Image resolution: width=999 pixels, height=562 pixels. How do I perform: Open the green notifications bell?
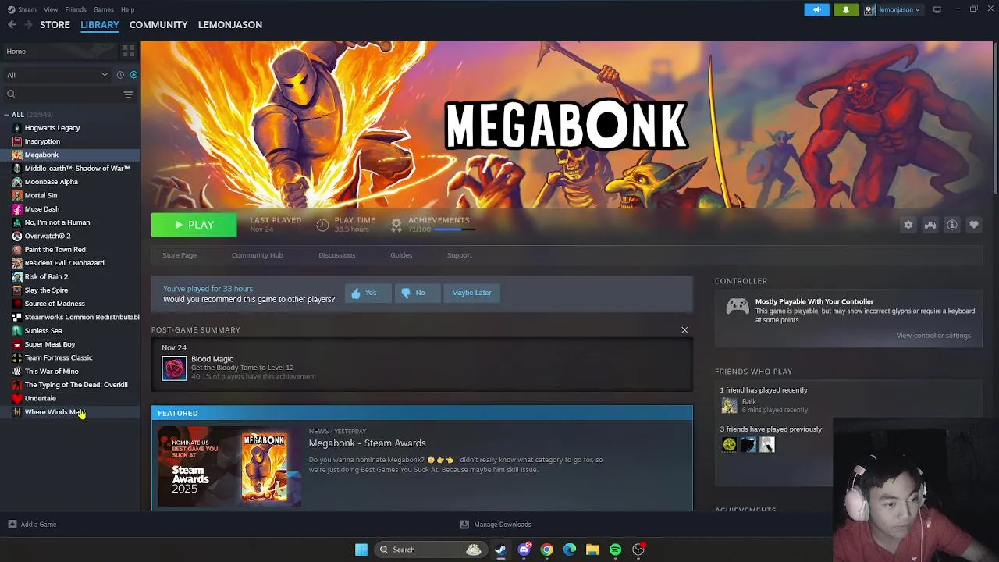click(x=846, y=9)
